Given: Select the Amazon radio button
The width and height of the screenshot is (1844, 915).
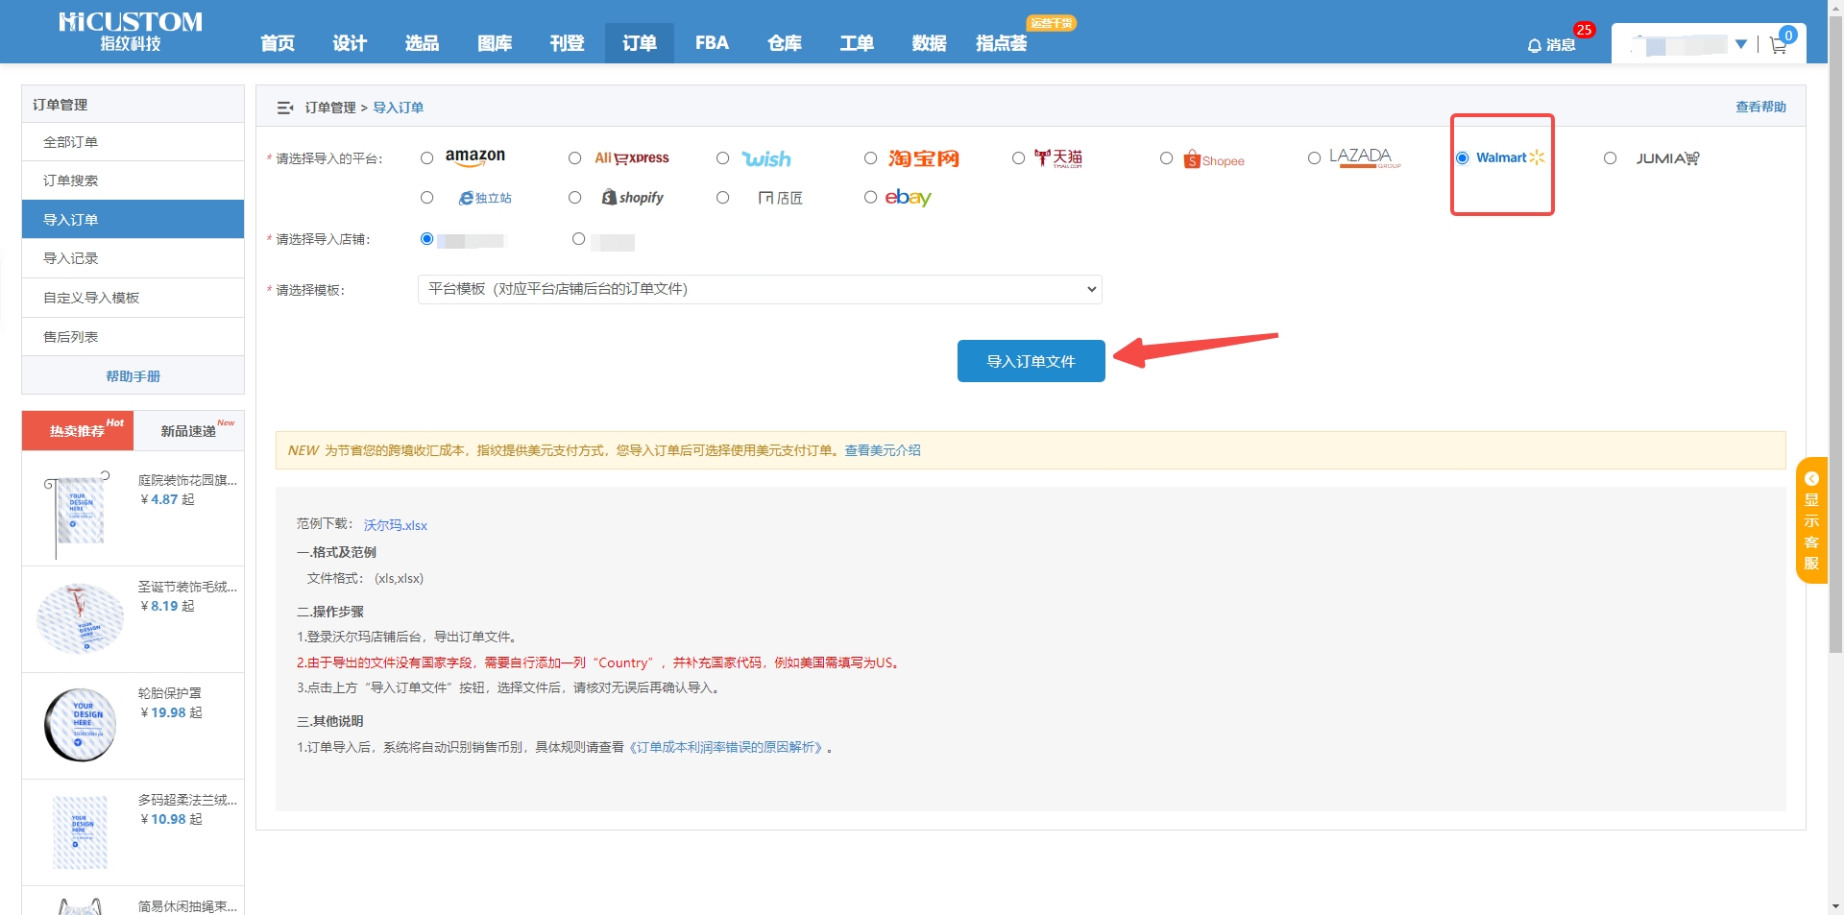Looking at the screenshot, I should [x=427, y=158].
